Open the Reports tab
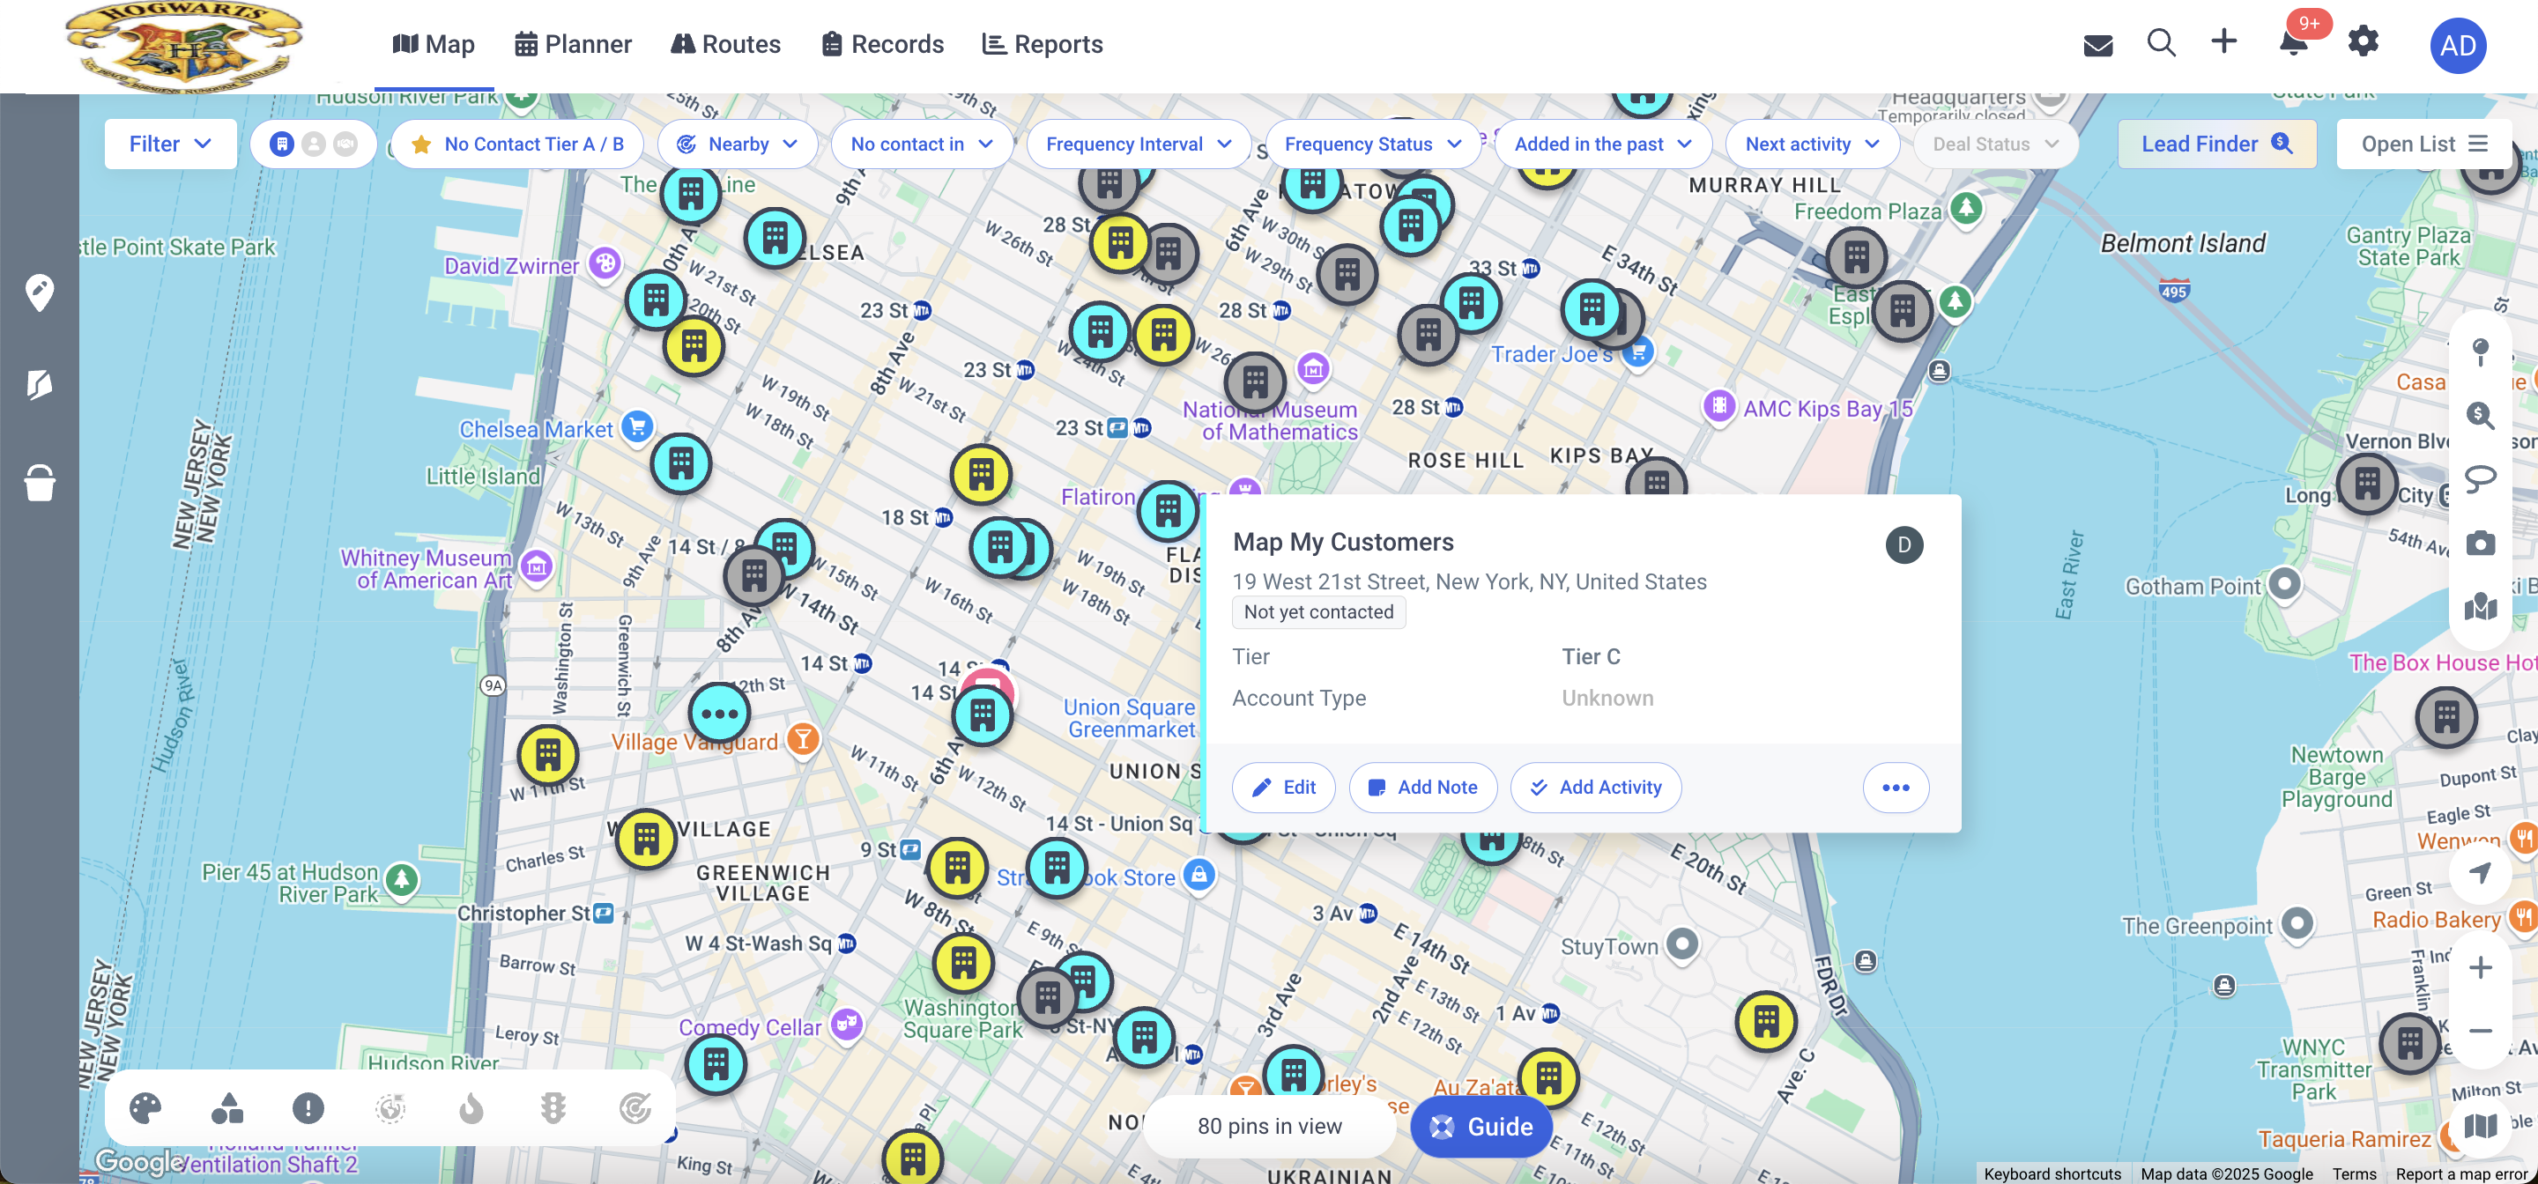 pyautogui.click(x=1043, y=44)
